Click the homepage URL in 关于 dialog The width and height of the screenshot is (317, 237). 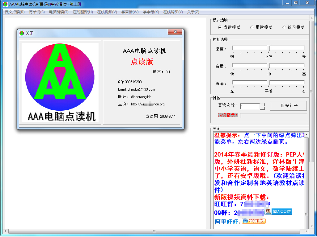point(148,104)
